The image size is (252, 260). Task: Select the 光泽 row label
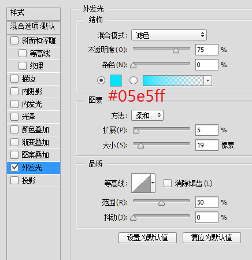tap(28, 117)
